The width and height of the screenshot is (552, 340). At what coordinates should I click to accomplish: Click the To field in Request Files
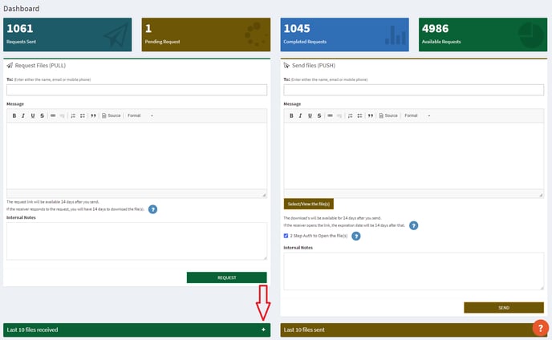click(136, 90)
